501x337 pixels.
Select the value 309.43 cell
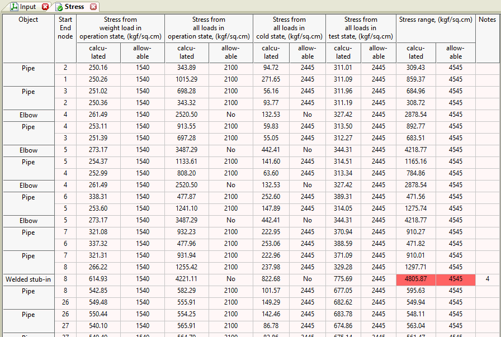pos(415,68)
